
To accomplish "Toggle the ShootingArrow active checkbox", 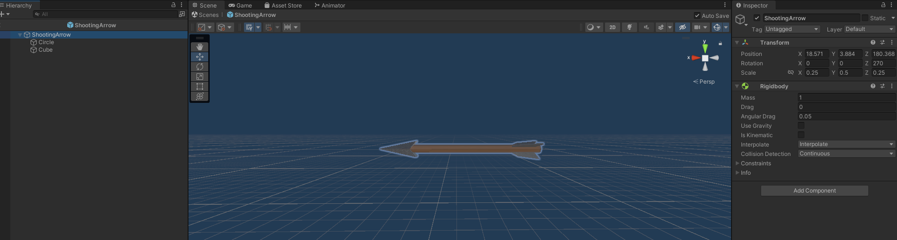I will [x=757, y=18].
